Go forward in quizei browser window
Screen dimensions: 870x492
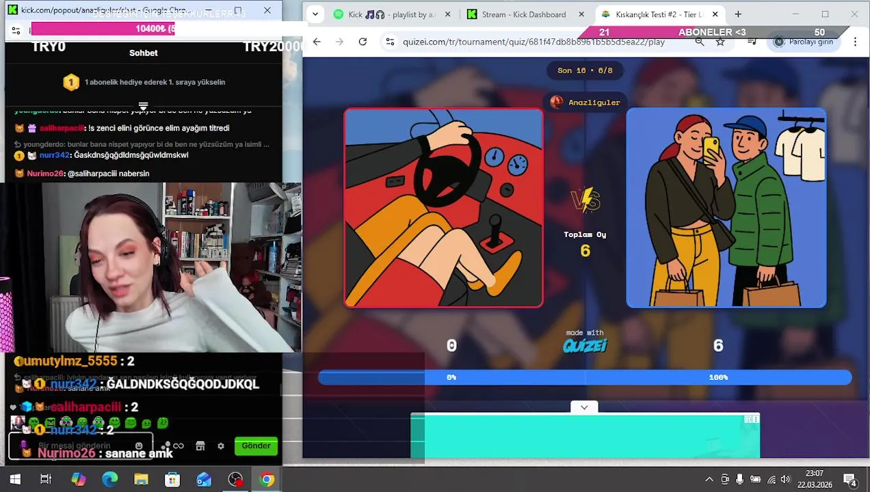pos(340,42)
